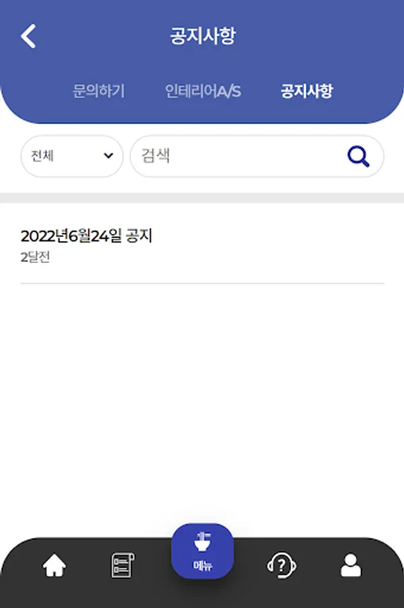Open the headset help support icon
The image size is (404, 608).
[x=282, y=565]
